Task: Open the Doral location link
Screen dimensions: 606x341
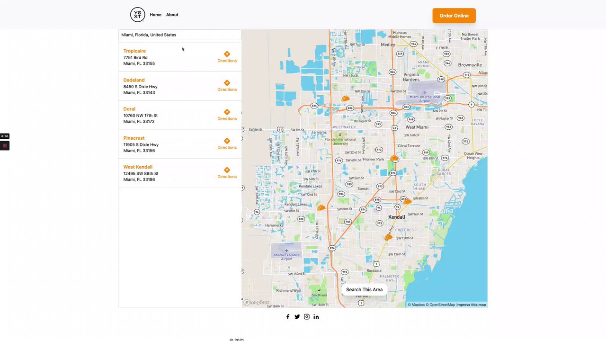Action: coord(129,109)
